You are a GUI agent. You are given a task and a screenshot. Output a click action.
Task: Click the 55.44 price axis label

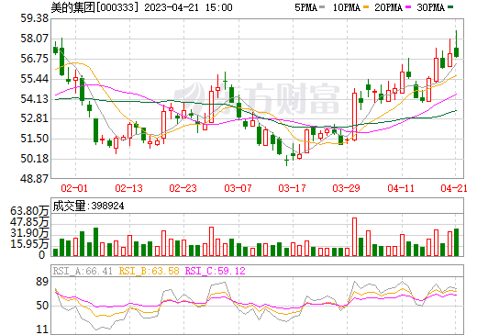coord(35,79)
